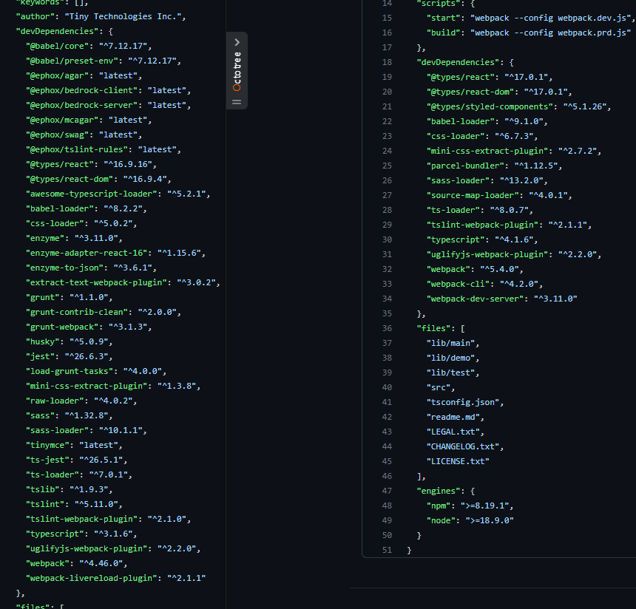This screenshot has width=636, height=609.
Task: Click the "lib/test" files entry
Action: pyautogui.click(x=450, y=372)
